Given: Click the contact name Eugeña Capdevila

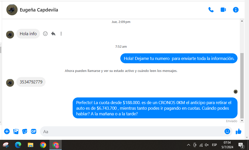Looking at the screenshot, I should (39, 10).
